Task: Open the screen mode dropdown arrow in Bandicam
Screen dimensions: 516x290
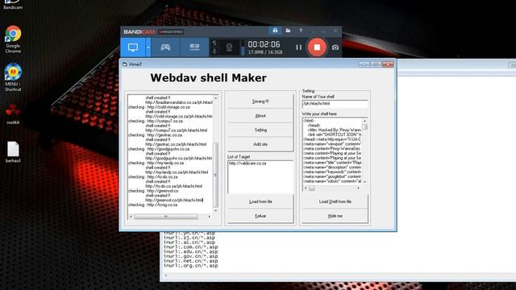Action: (148, 48)
